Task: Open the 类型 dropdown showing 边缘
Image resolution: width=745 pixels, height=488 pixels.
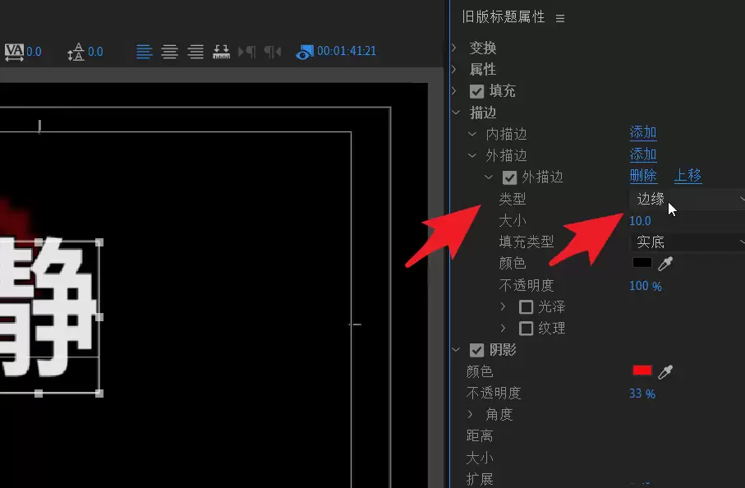Action: tap(688, 199)
